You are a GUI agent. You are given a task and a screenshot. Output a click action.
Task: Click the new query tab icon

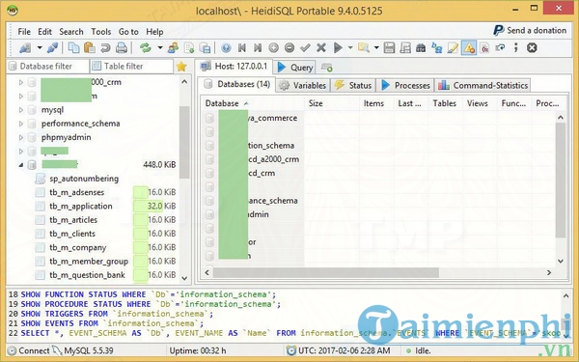pyautogui.click(x=327, y=68)
